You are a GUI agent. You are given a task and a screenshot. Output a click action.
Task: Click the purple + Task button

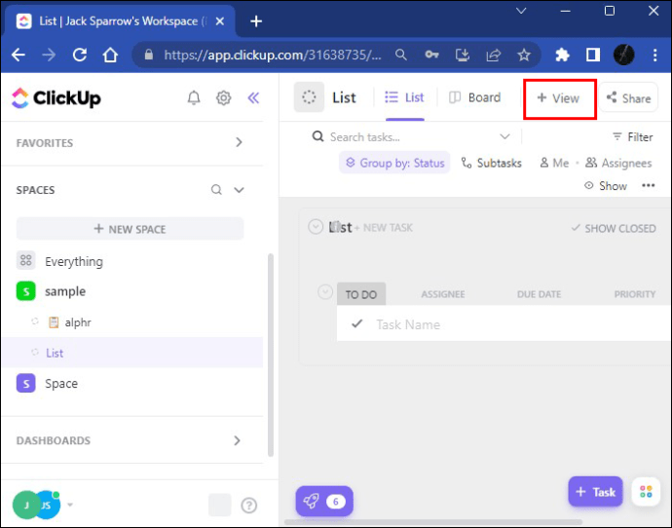595,492
